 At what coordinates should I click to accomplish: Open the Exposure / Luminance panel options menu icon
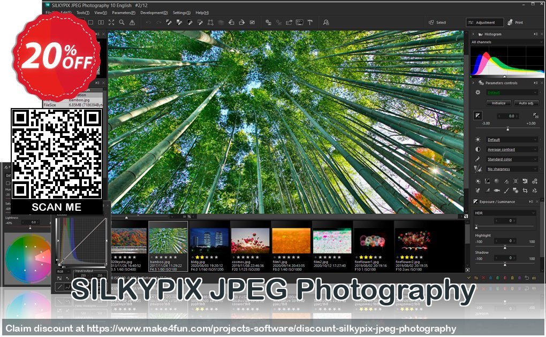[x=531, y=202]
